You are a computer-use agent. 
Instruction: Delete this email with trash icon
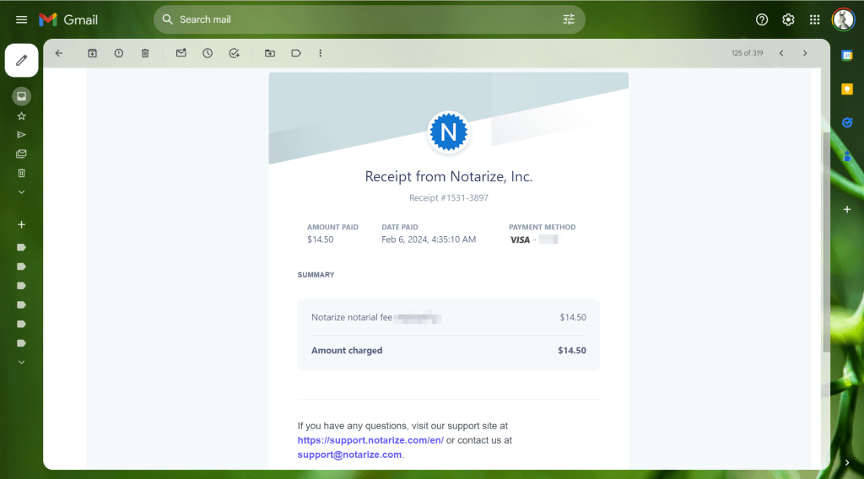pos(145,53)
